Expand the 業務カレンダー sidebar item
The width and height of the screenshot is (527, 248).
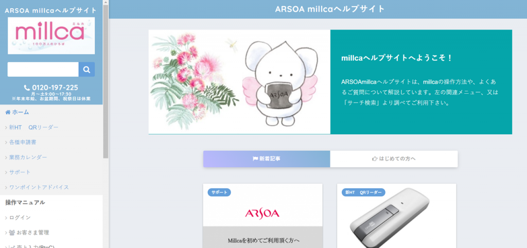click(26, 157)
